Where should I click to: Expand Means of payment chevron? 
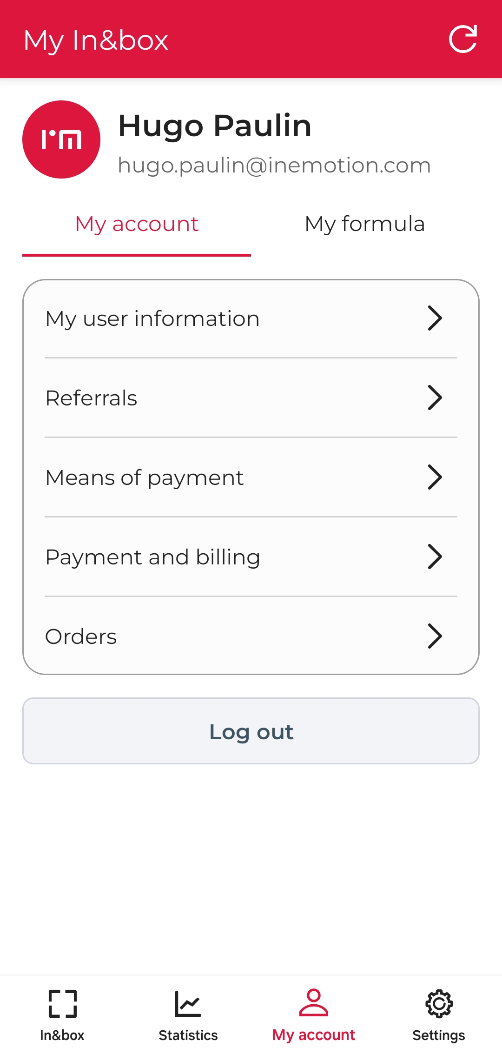pyautogui.click(x=435, y=477)
